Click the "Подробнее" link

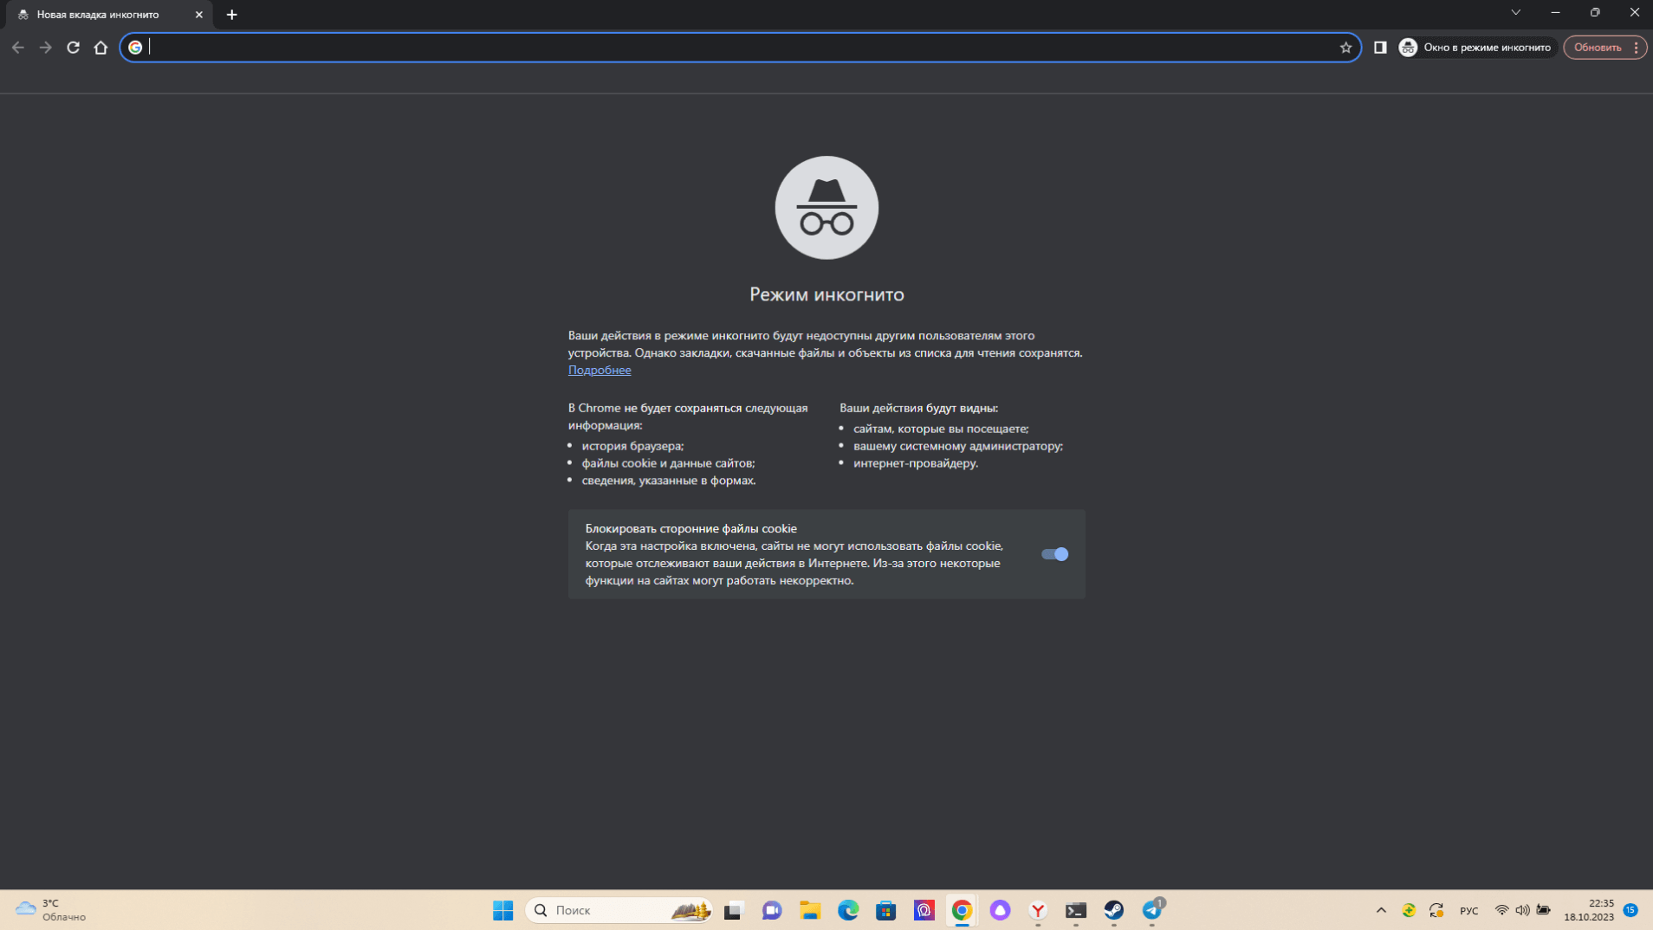600,371
